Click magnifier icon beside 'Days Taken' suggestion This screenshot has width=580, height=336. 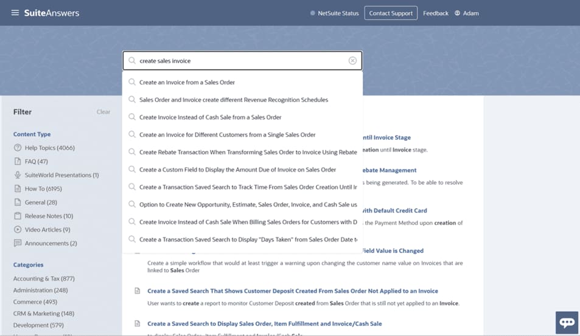131,239
